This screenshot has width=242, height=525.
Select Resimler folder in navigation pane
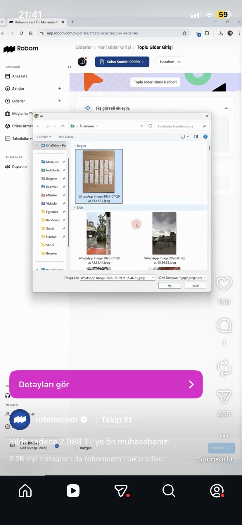point(52,187)
